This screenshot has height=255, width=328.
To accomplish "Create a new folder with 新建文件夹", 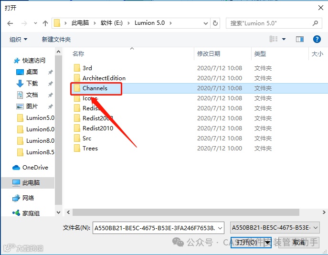I will click(56, 39).
